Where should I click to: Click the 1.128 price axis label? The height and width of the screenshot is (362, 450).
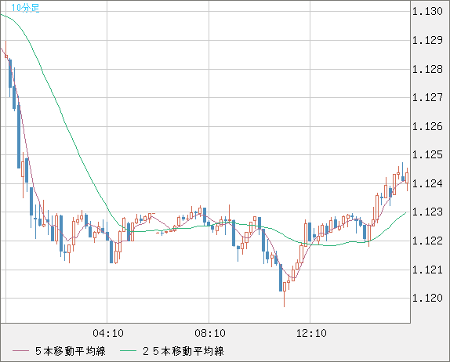pos(427,69)
